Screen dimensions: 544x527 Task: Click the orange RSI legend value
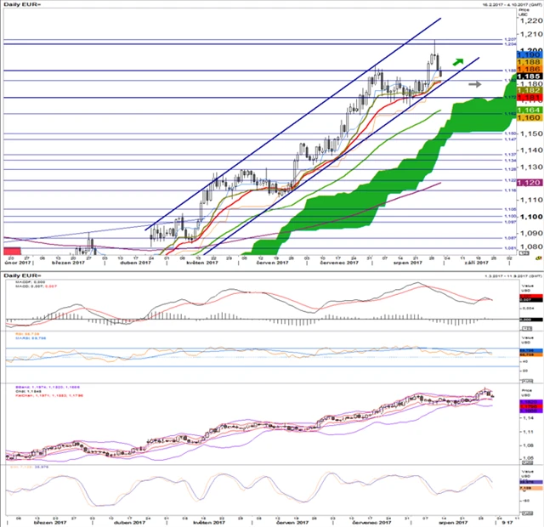[x=27, y=334]
